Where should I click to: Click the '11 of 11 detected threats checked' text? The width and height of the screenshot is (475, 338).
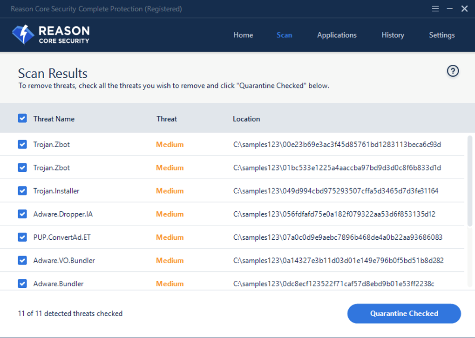[70, 313]
